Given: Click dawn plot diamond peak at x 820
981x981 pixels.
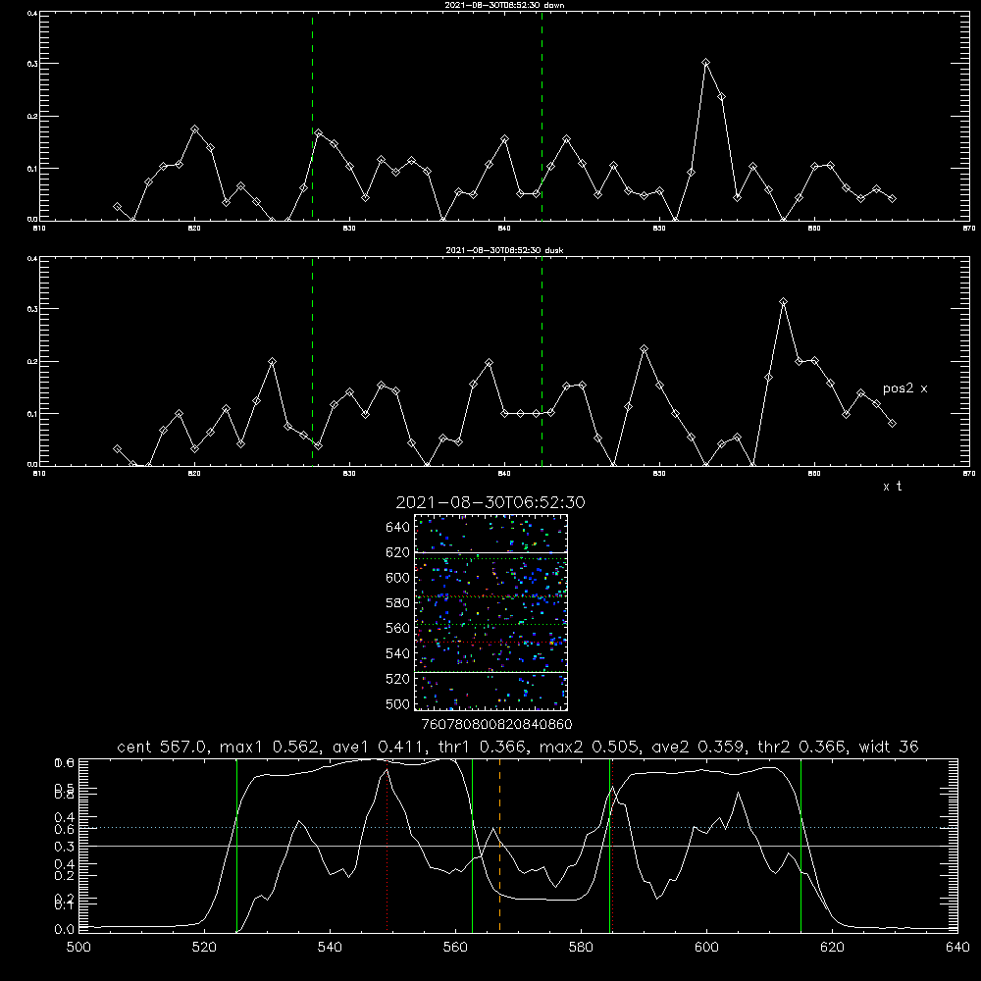Looking at the screenshot, I should coord(194,129).
